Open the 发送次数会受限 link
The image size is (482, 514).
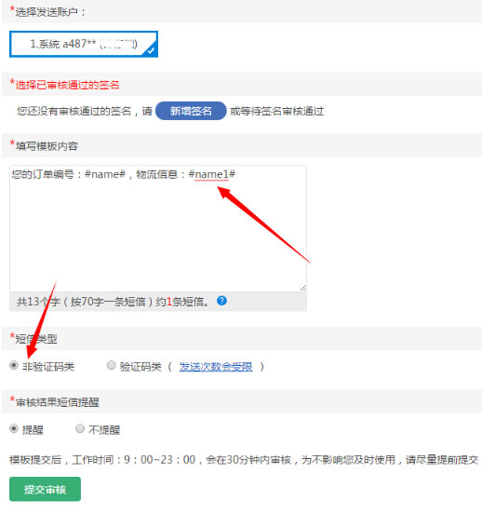tap(216, 367)
